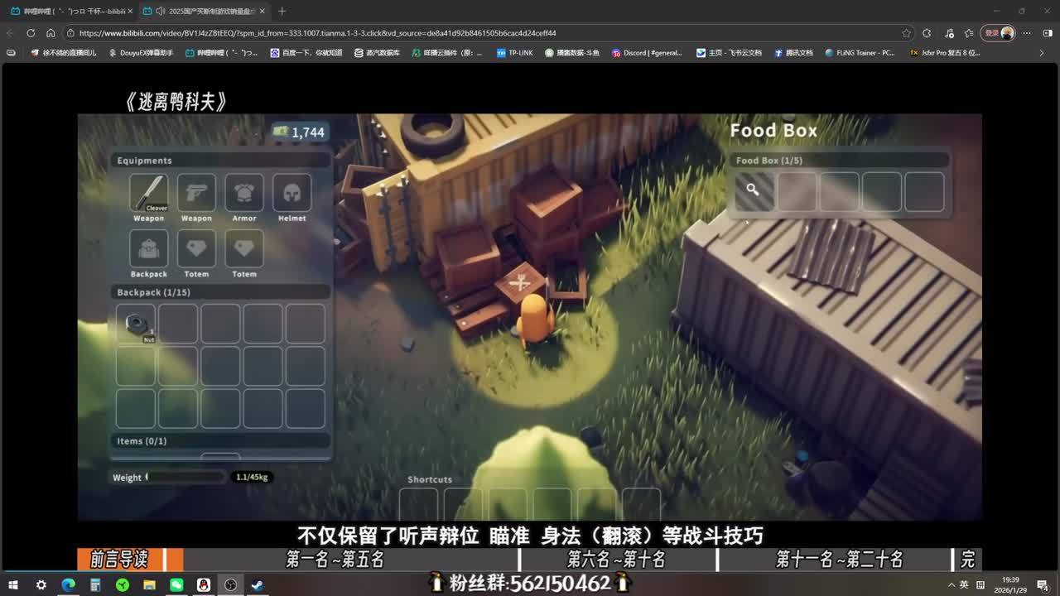
Task: Open QQ penguin from taskbar
Action: tap(204, 584)
